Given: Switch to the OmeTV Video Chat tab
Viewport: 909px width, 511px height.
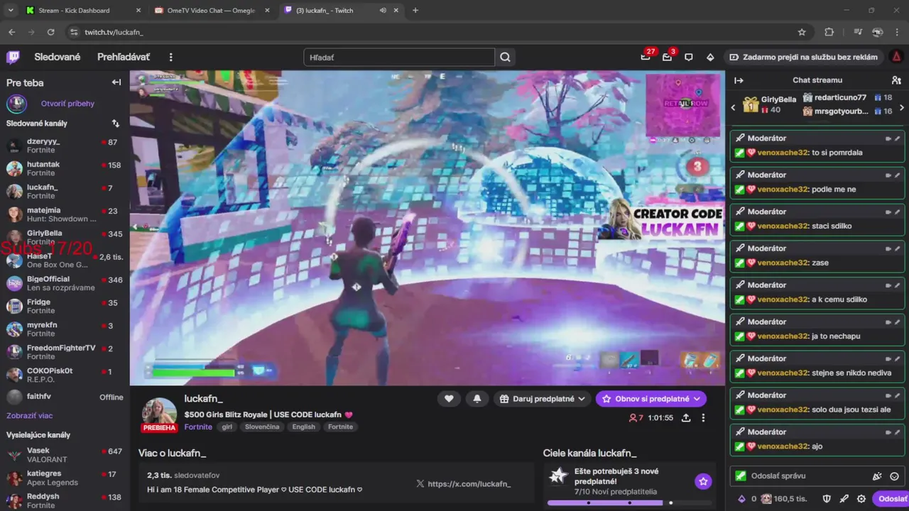Looking at the screenshot, I should pyautogui.click(x=212, y=11).
